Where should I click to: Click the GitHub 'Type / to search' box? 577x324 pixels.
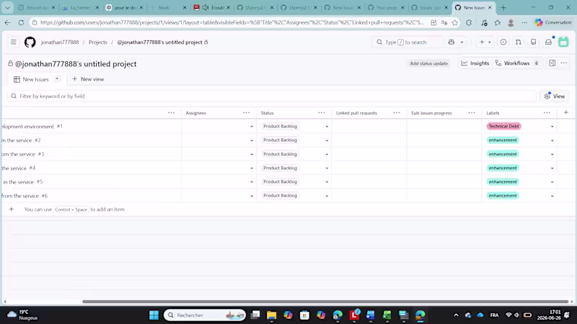tap(407, 42)
